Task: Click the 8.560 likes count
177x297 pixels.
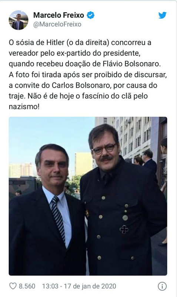Action: point(27,286)
